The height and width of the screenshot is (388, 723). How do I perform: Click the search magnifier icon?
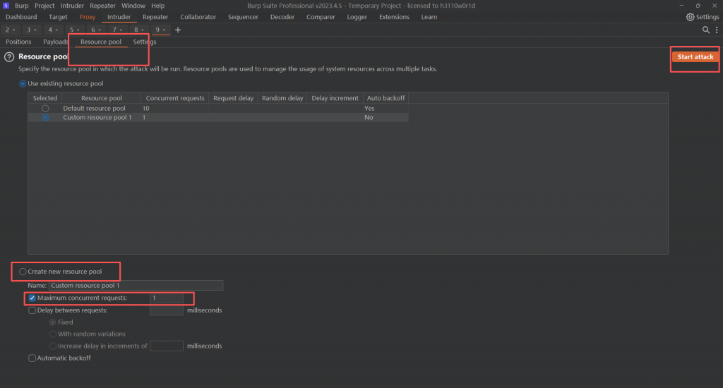(x=705, y=30)
